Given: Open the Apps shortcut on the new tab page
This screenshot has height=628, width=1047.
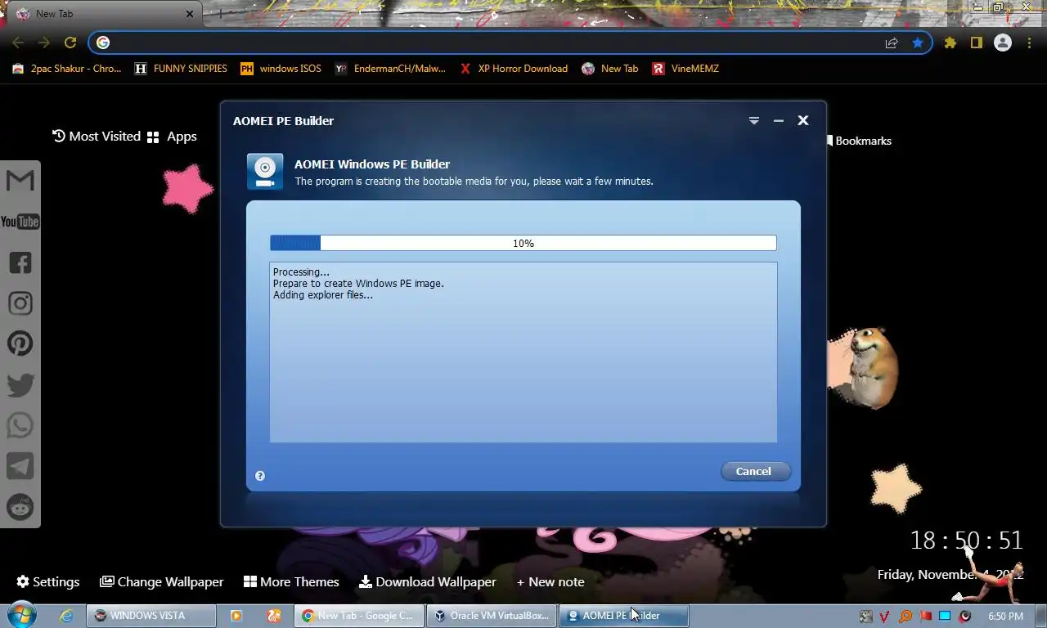Looking at the screenshot, I should tap(172, 137).
